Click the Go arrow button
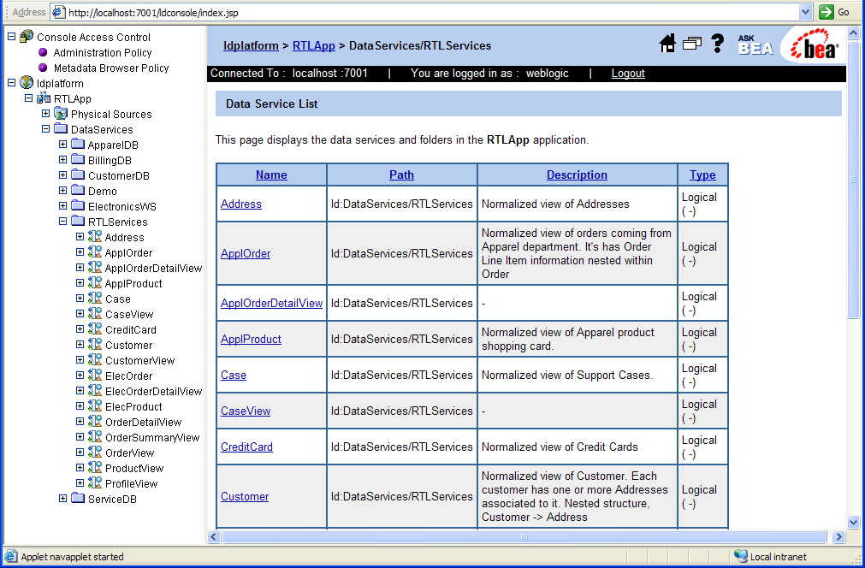 (x=826, y=12)
